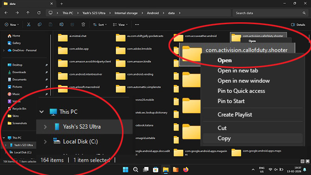This screenshot has width=311, height=175.
Task: Open Task View from the taskbar
Action: [146, 169]
